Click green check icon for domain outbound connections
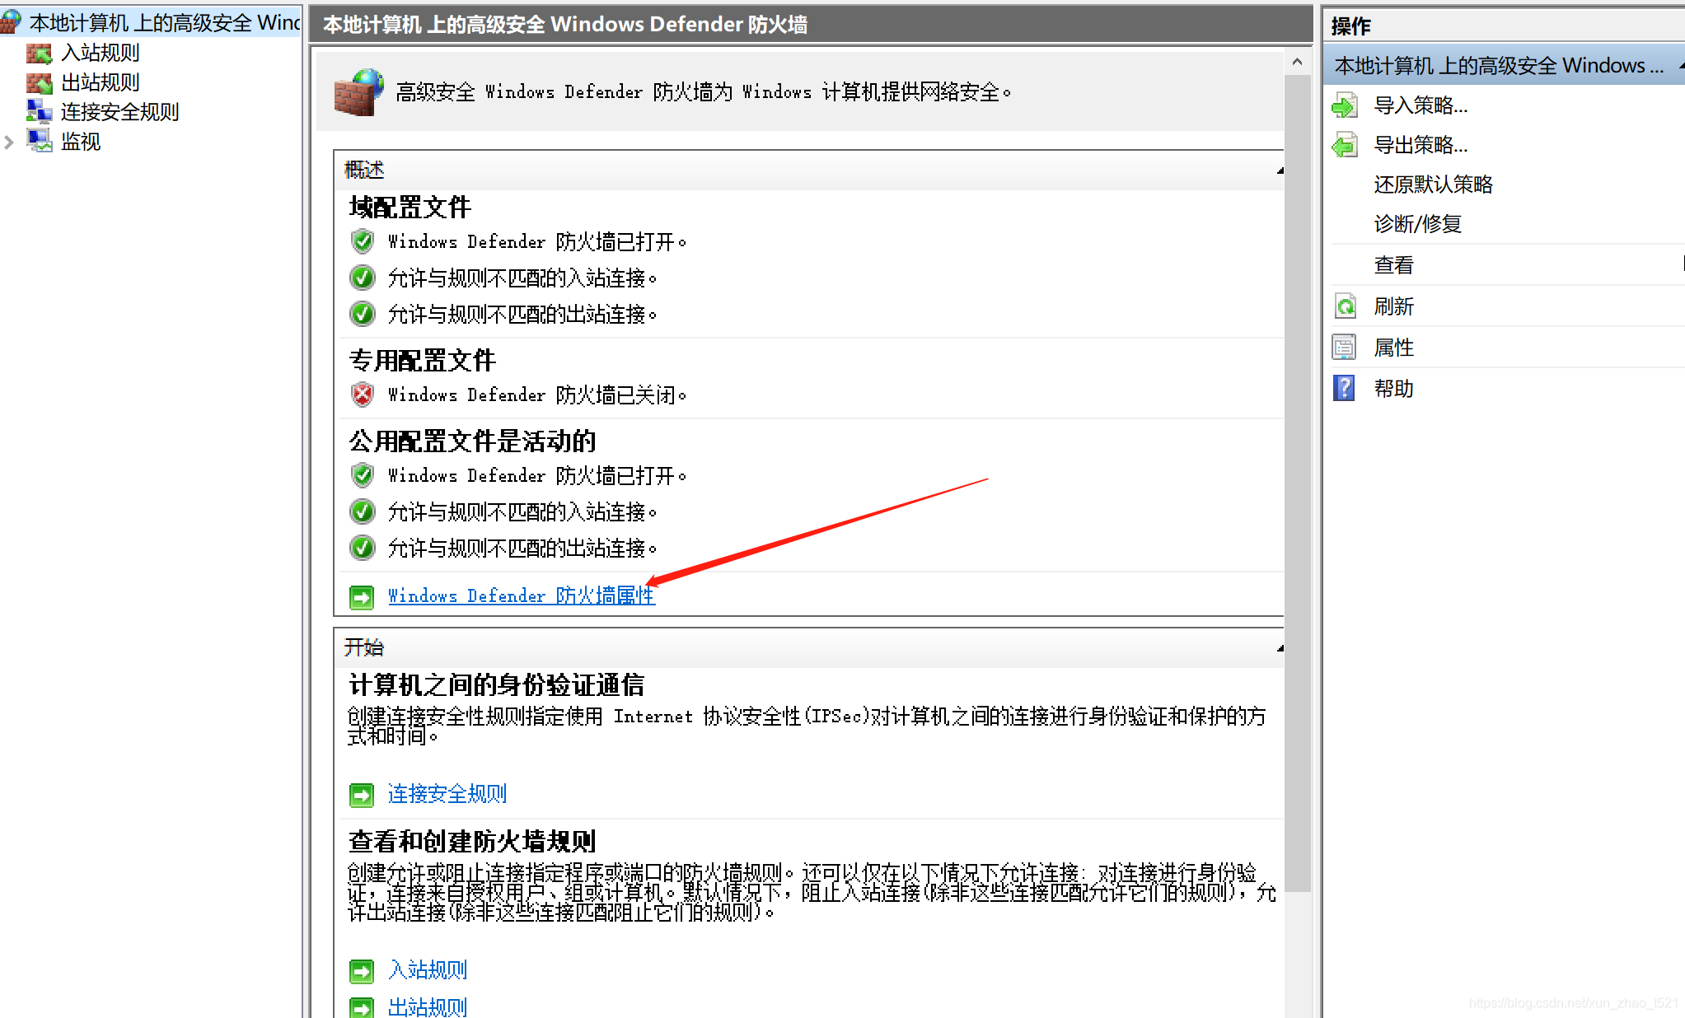Viewport: 1685px width, 1018px height. 363,314
